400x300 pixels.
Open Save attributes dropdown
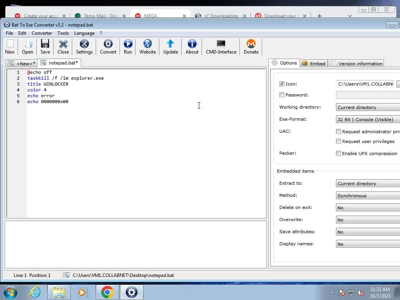pyautogui.click(x=368, y=232)
